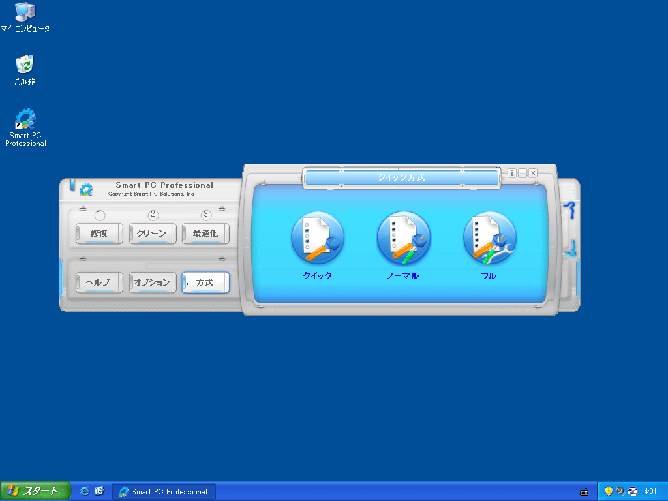Click the クイック方式 title bar
This screenshot has width=668, height=501.
(401, 177)
